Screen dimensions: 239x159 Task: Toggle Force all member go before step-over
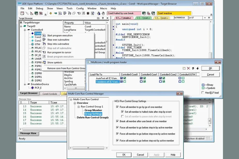pyautogui.click(x=117, y=134)
